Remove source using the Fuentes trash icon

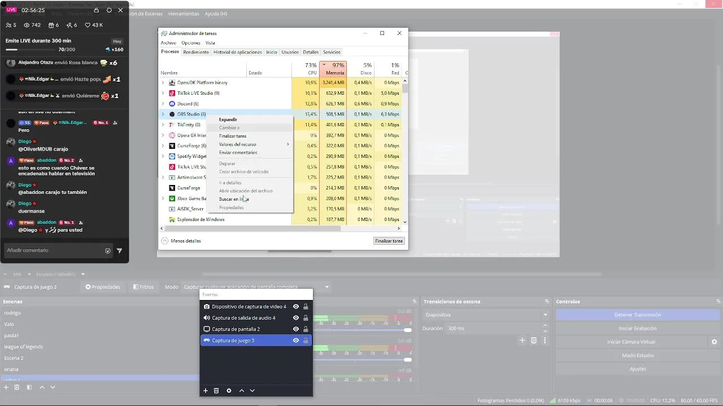[x=216, y=390]
